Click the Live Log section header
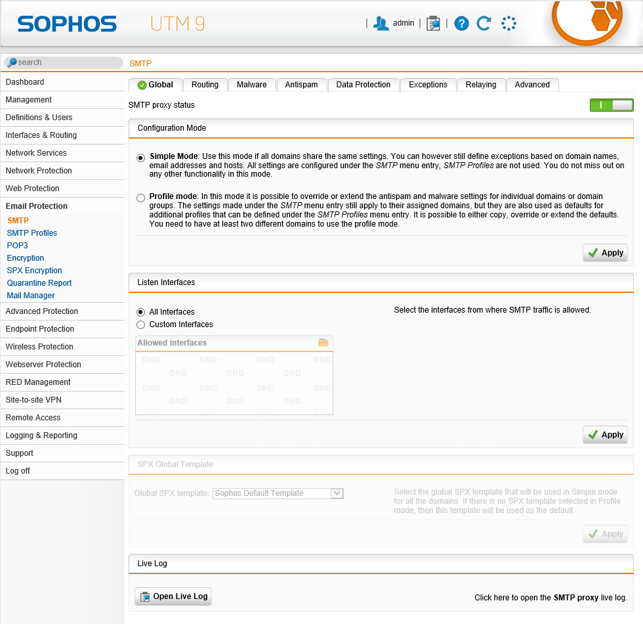The height and width of the screenshot is (624, 643). 381,564
